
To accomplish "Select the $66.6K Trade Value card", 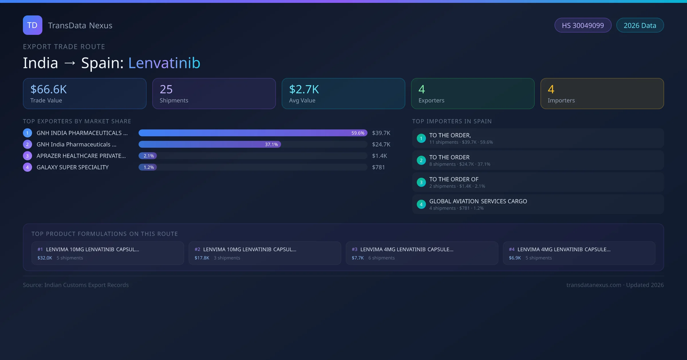I will click(x=84, y=93).
